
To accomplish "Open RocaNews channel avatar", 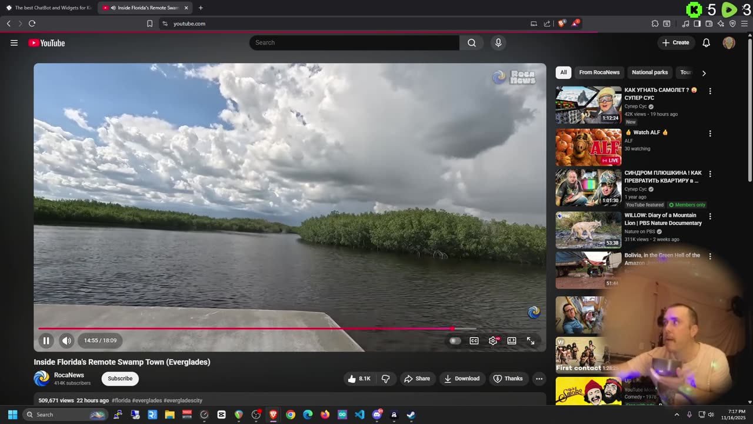I will point(42,378).
